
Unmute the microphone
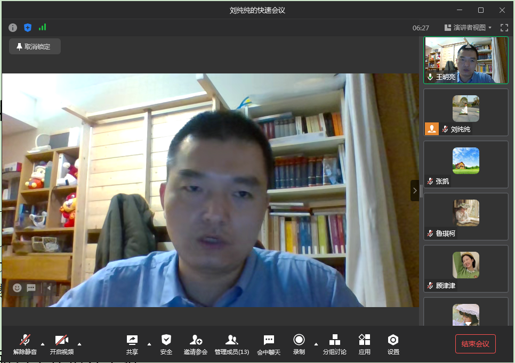tap(25, 340)
